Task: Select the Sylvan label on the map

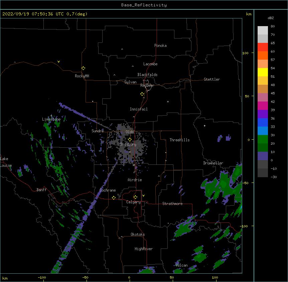Action: (130, 82)
